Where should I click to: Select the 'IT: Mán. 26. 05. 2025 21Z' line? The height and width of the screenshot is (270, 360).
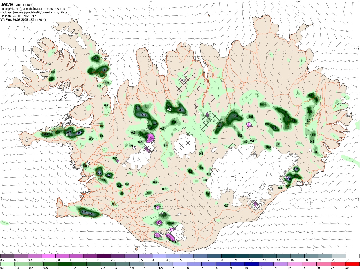point(18,16)
